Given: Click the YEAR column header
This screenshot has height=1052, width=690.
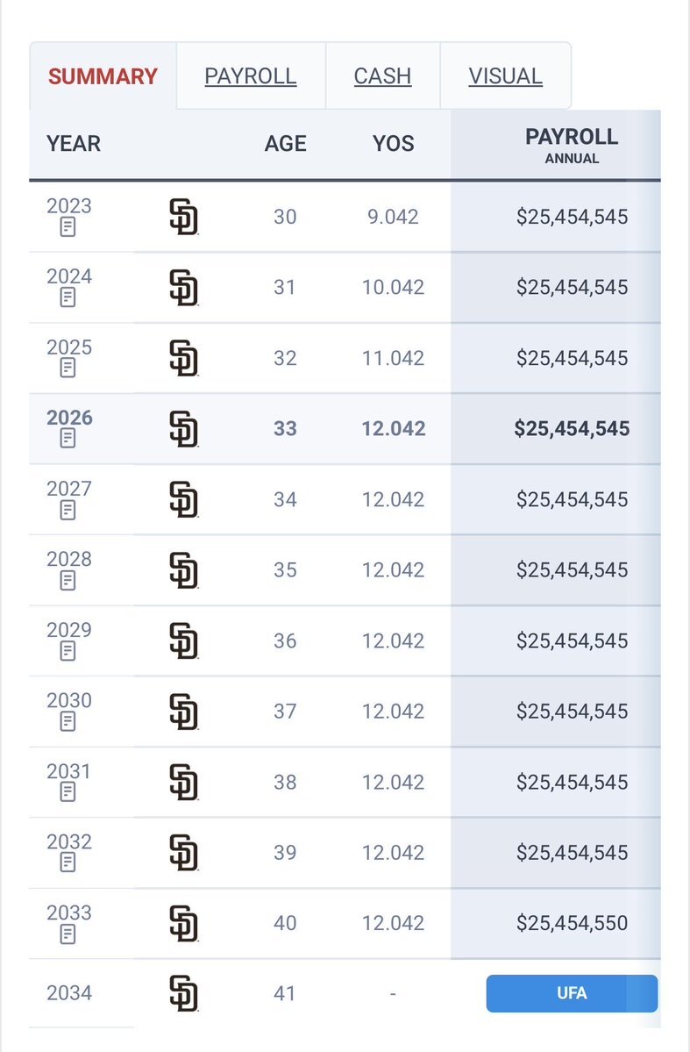Looking at the screenshot, I should 74,144.
